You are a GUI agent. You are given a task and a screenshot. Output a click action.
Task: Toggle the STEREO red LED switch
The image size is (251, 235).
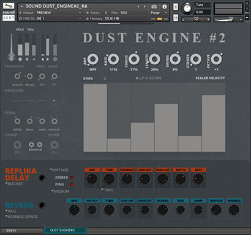(x=72, y=177)
